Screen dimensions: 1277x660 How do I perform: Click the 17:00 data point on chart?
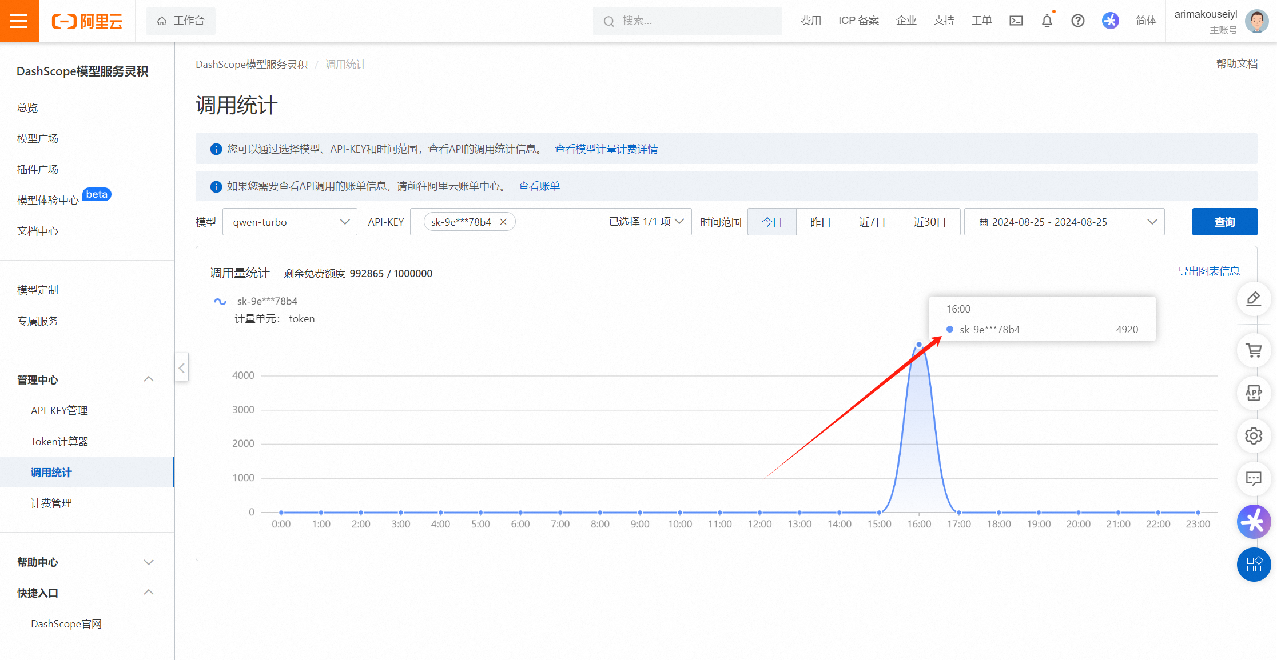click(959, 513)
